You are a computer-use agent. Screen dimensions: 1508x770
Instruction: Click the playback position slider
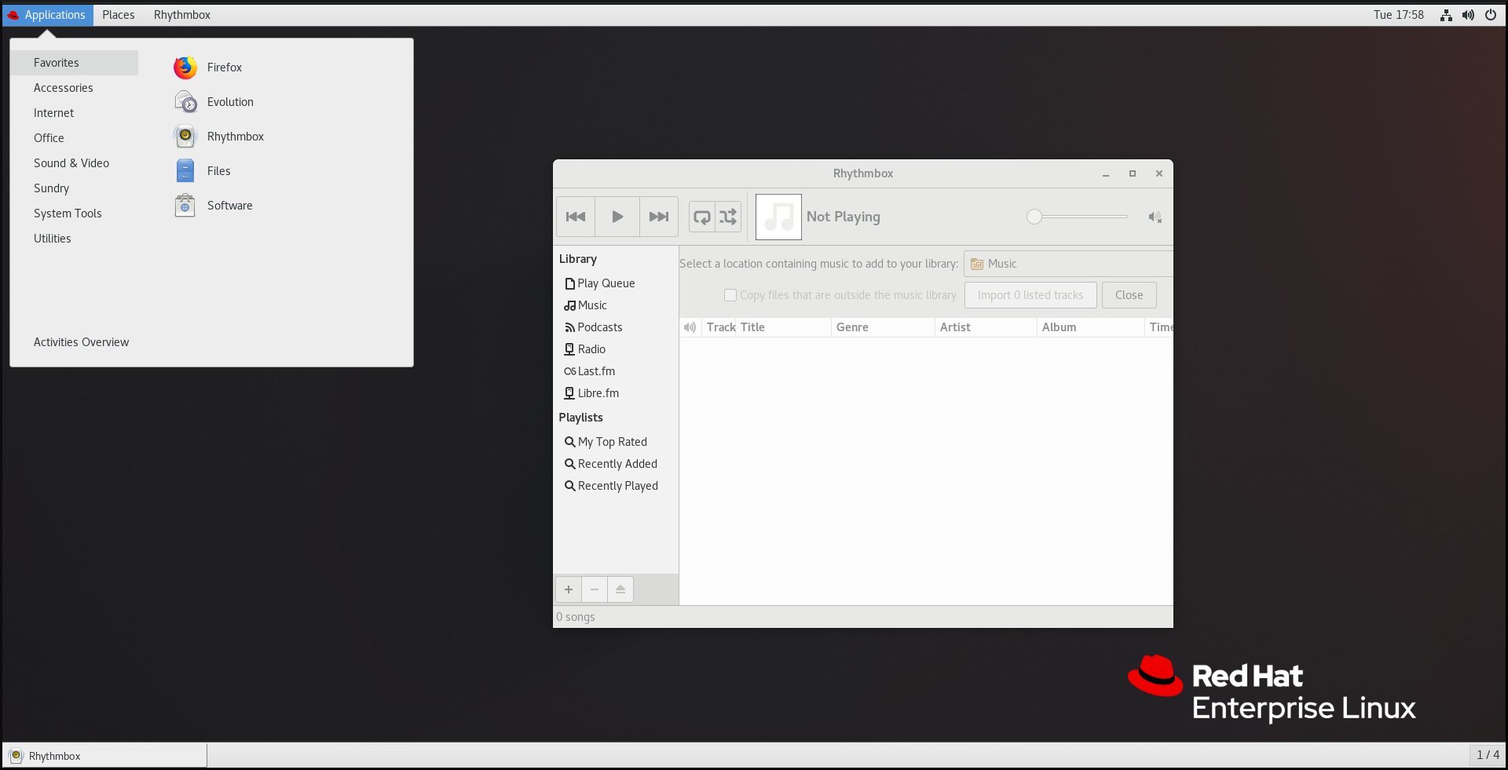coord(1078,217)
